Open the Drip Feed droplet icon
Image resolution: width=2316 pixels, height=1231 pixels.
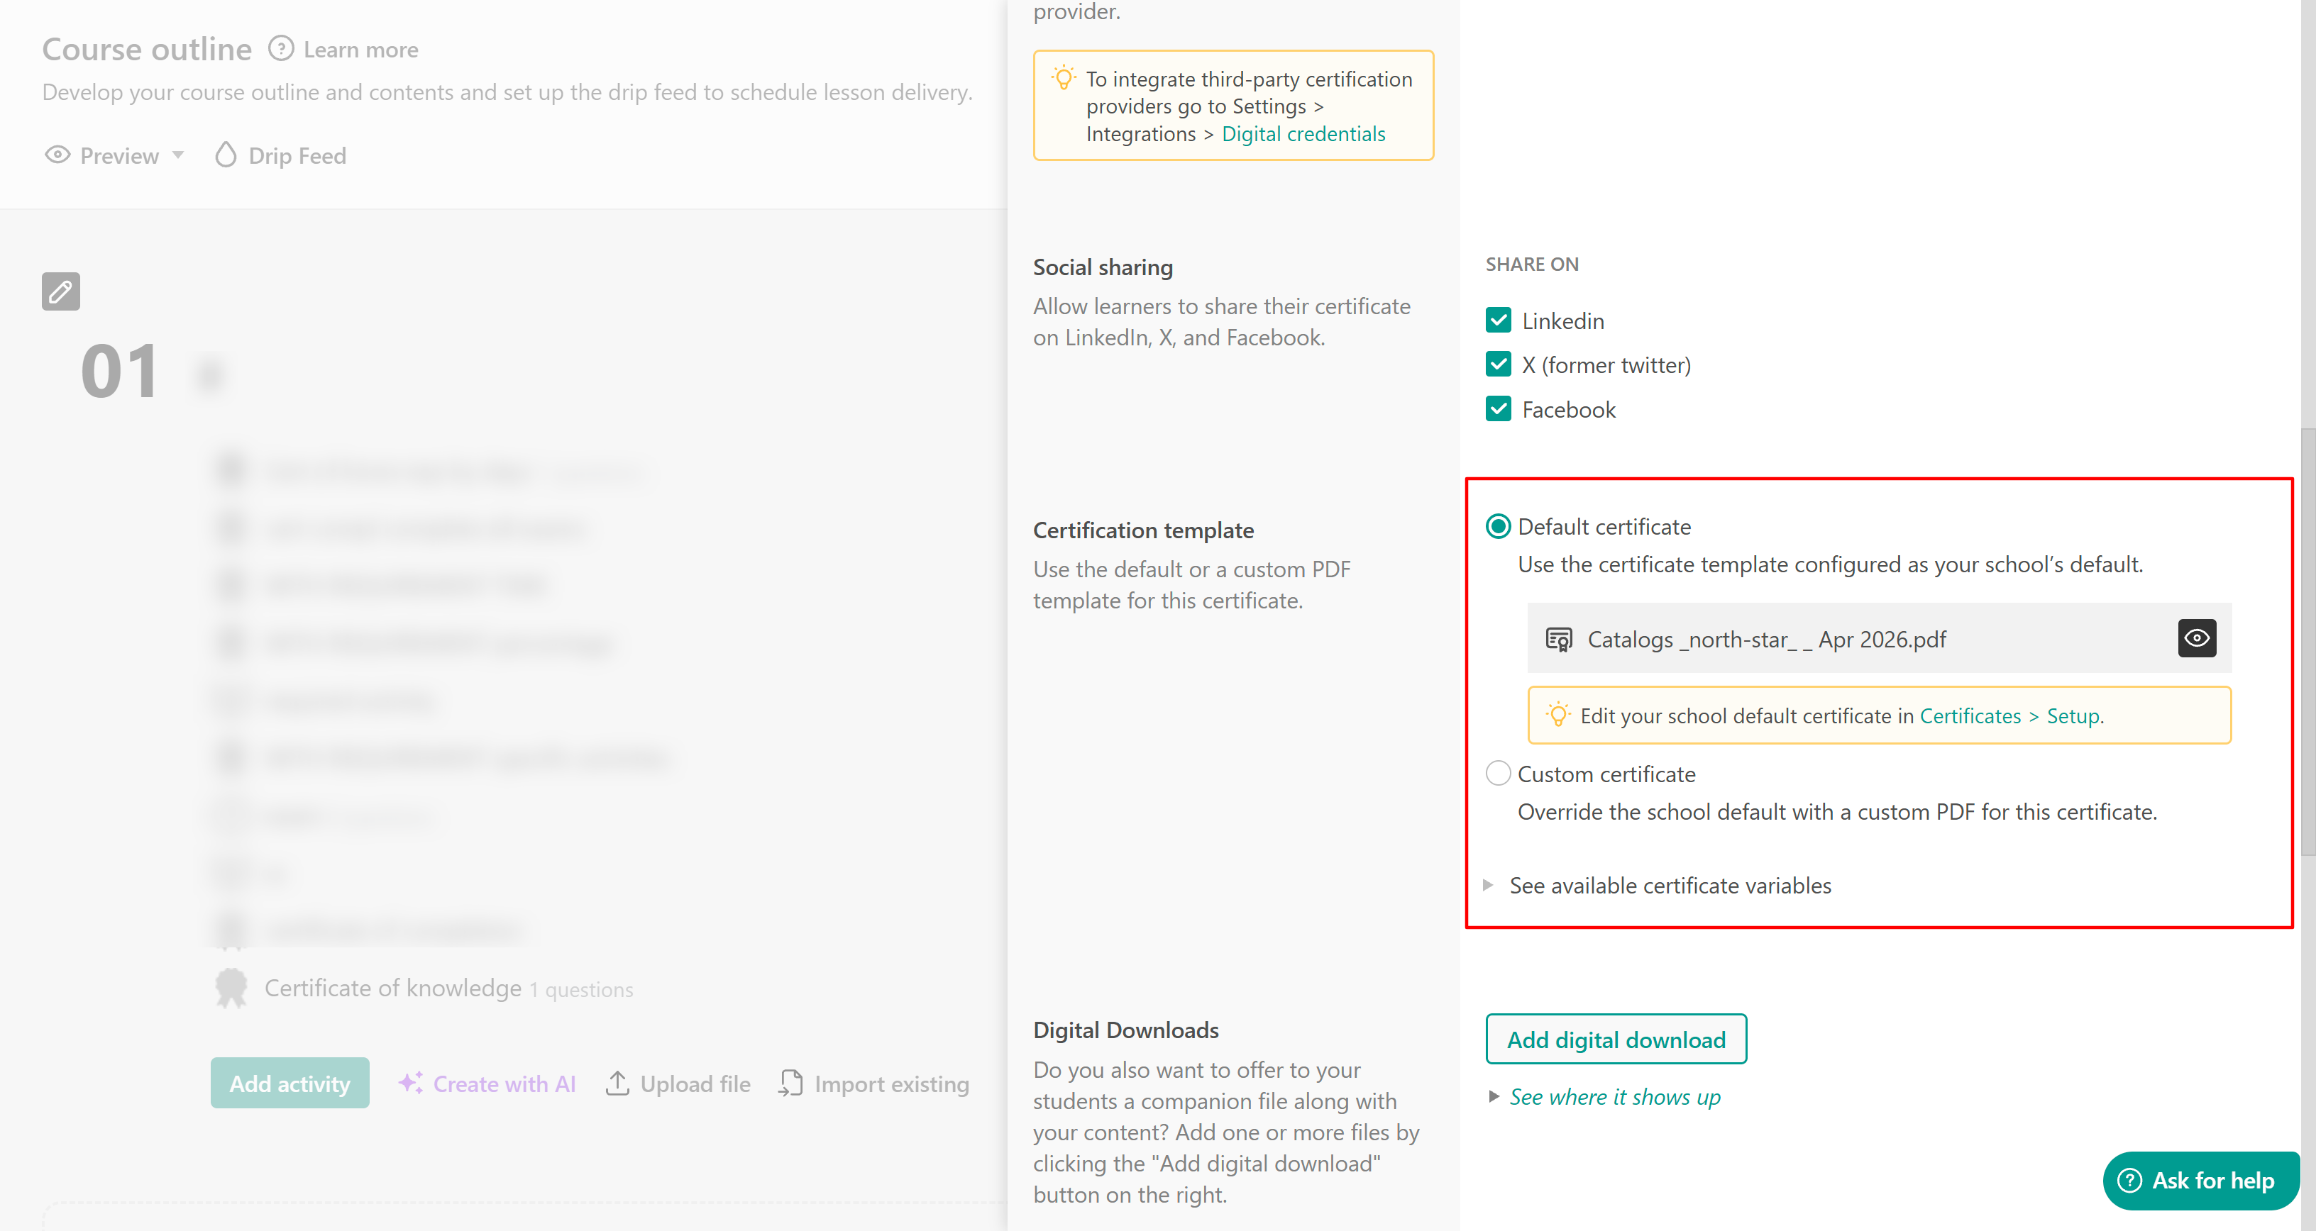coord(225,155)
